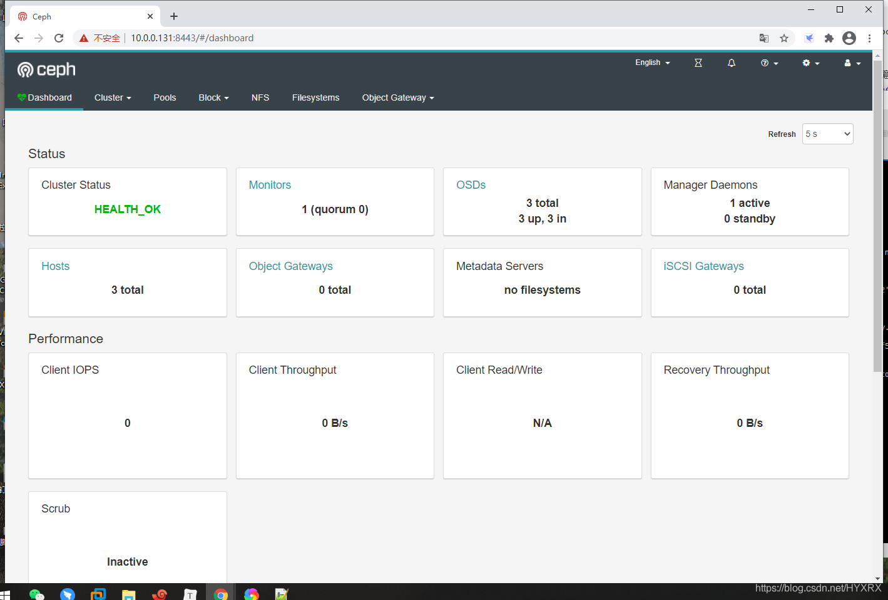Select the Dashboard tab
888x600 pixels.
pos(44,97)
